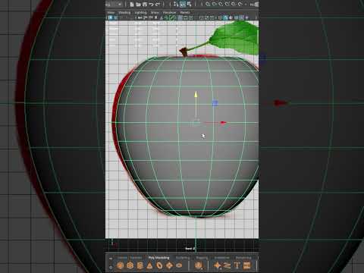Select by object type mode icon
This screenshot has width=364, height=273.
pos(183,4)
